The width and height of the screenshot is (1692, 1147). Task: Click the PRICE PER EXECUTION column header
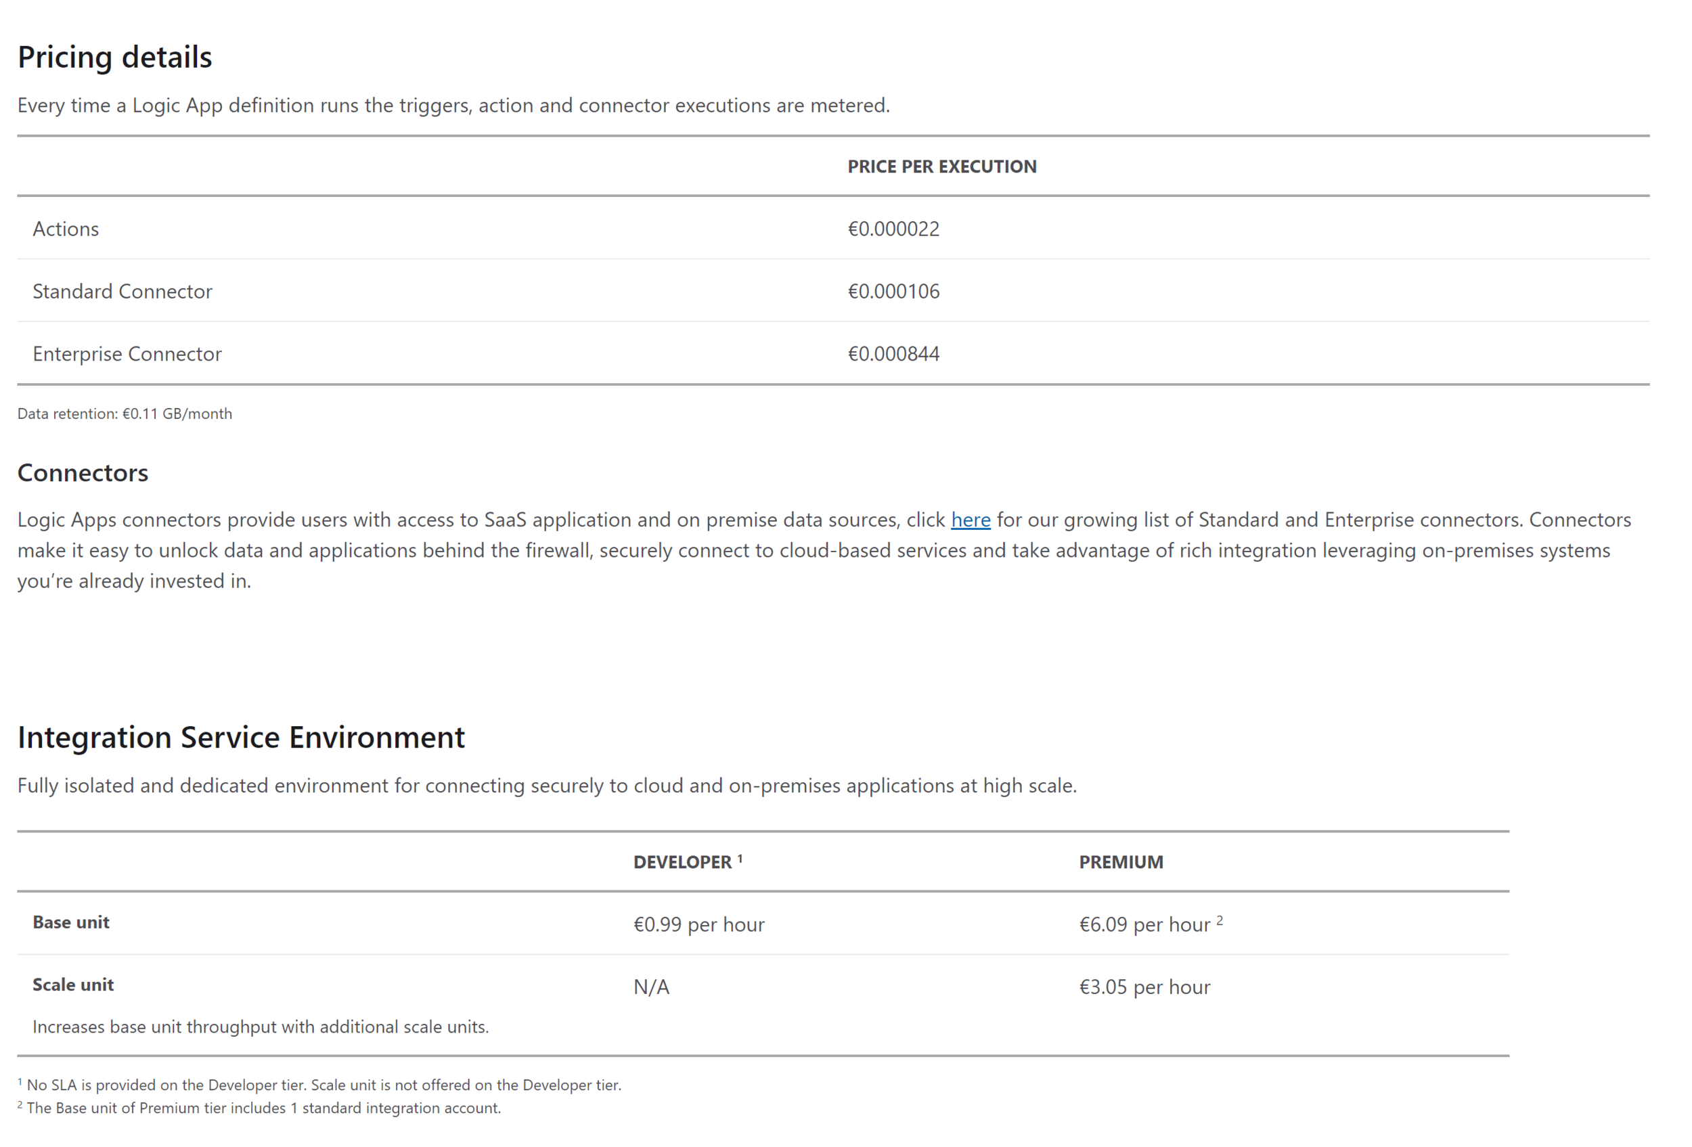click(x=941, y=166)
